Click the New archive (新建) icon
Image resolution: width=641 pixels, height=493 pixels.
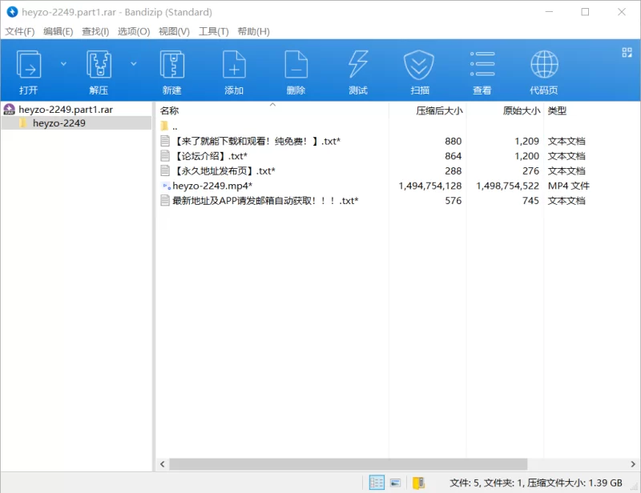(x=171, y=65)
